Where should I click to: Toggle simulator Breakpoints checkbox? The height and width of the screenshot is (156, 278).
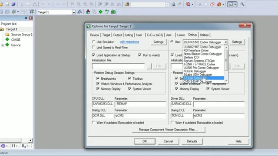point(98,78)
